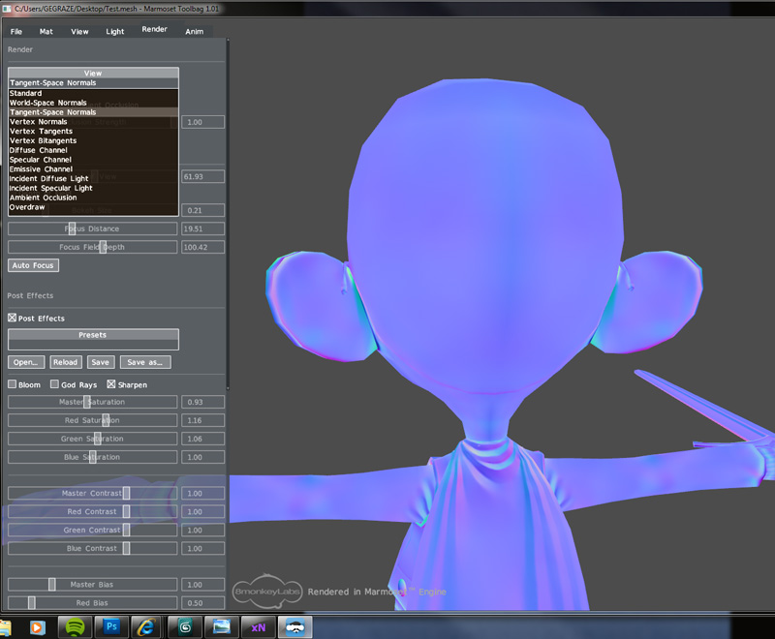The width and height of the screenshot is (775, 639).
Task: Click the Blue Saturation slider
Action: click(x=92, y=457)
